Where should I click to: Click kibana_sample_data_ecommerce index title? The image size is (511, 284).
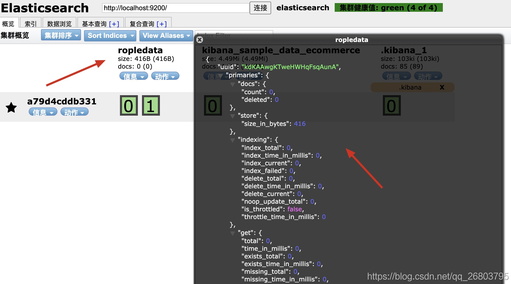(281, 50)
